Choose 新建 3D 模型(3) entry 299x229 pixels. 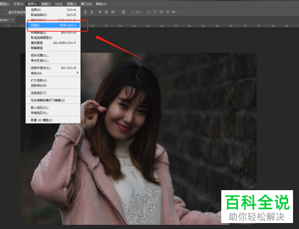click(53, 120)
